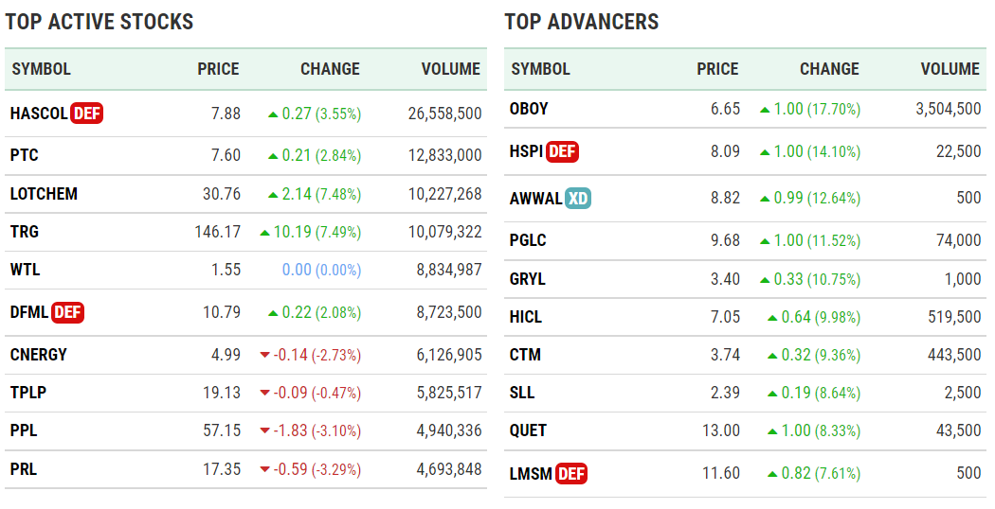Click the PRICE header in Top Active Stocks

[218, 69]
